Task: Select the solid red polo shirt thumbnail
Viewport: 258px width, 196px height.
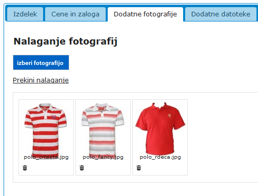Action: click(x=160, y=128)
